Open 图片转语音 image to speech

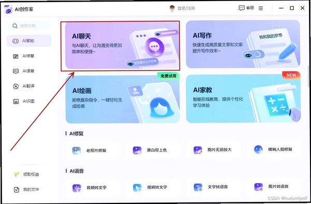[275, 187]
